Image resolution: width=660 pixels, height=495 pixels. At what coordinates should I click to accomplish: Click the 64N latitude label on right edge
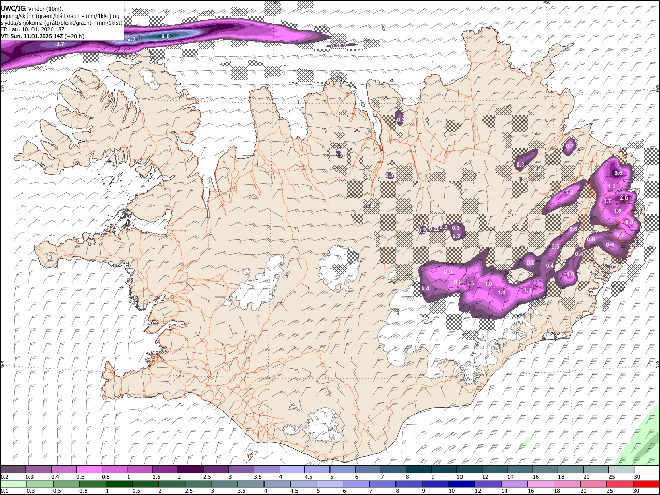coord(657,364)
